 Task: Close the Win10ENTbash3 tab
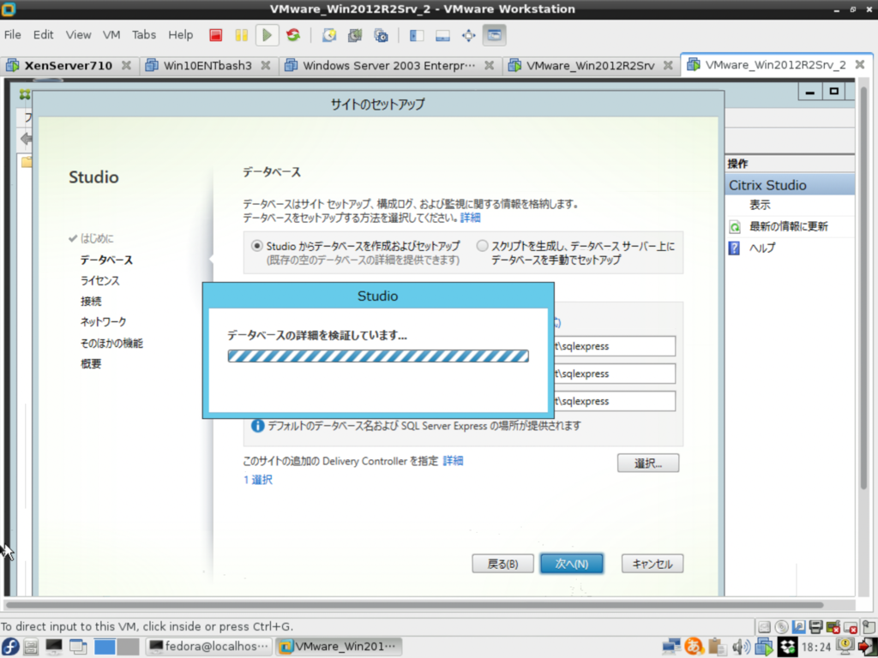(x=266, y=65)
